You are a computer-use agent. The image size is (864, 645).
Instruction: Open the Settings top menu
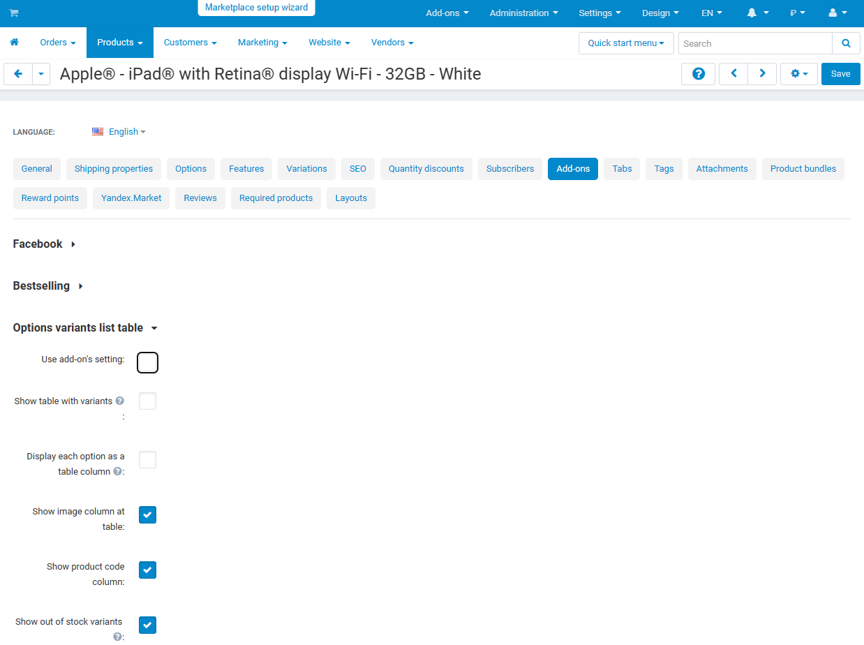[x=600, y=13]
